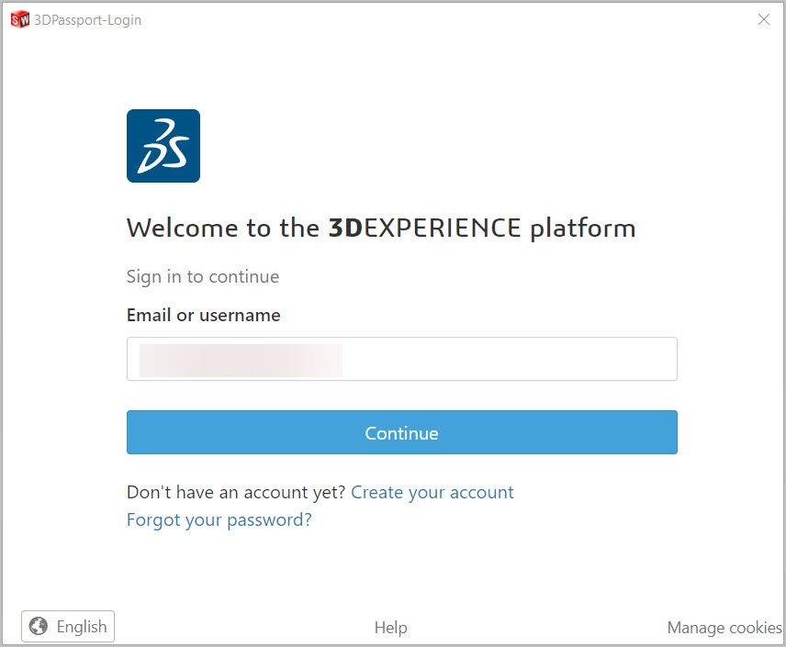The width and height of the screenshot is (786, 647).
Task: Click the SolidWorks icon in title bar
Action: [20, 19]
